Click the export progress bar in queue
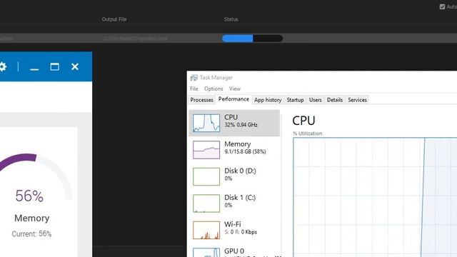The image size is (457, 257). coord(252,38)
